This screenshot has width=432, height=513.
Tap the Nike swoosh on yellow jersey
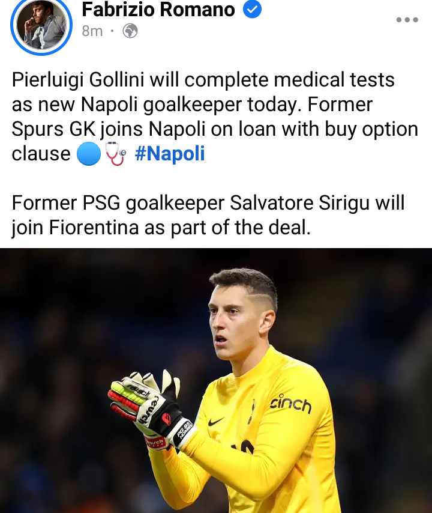coord(215,422)
